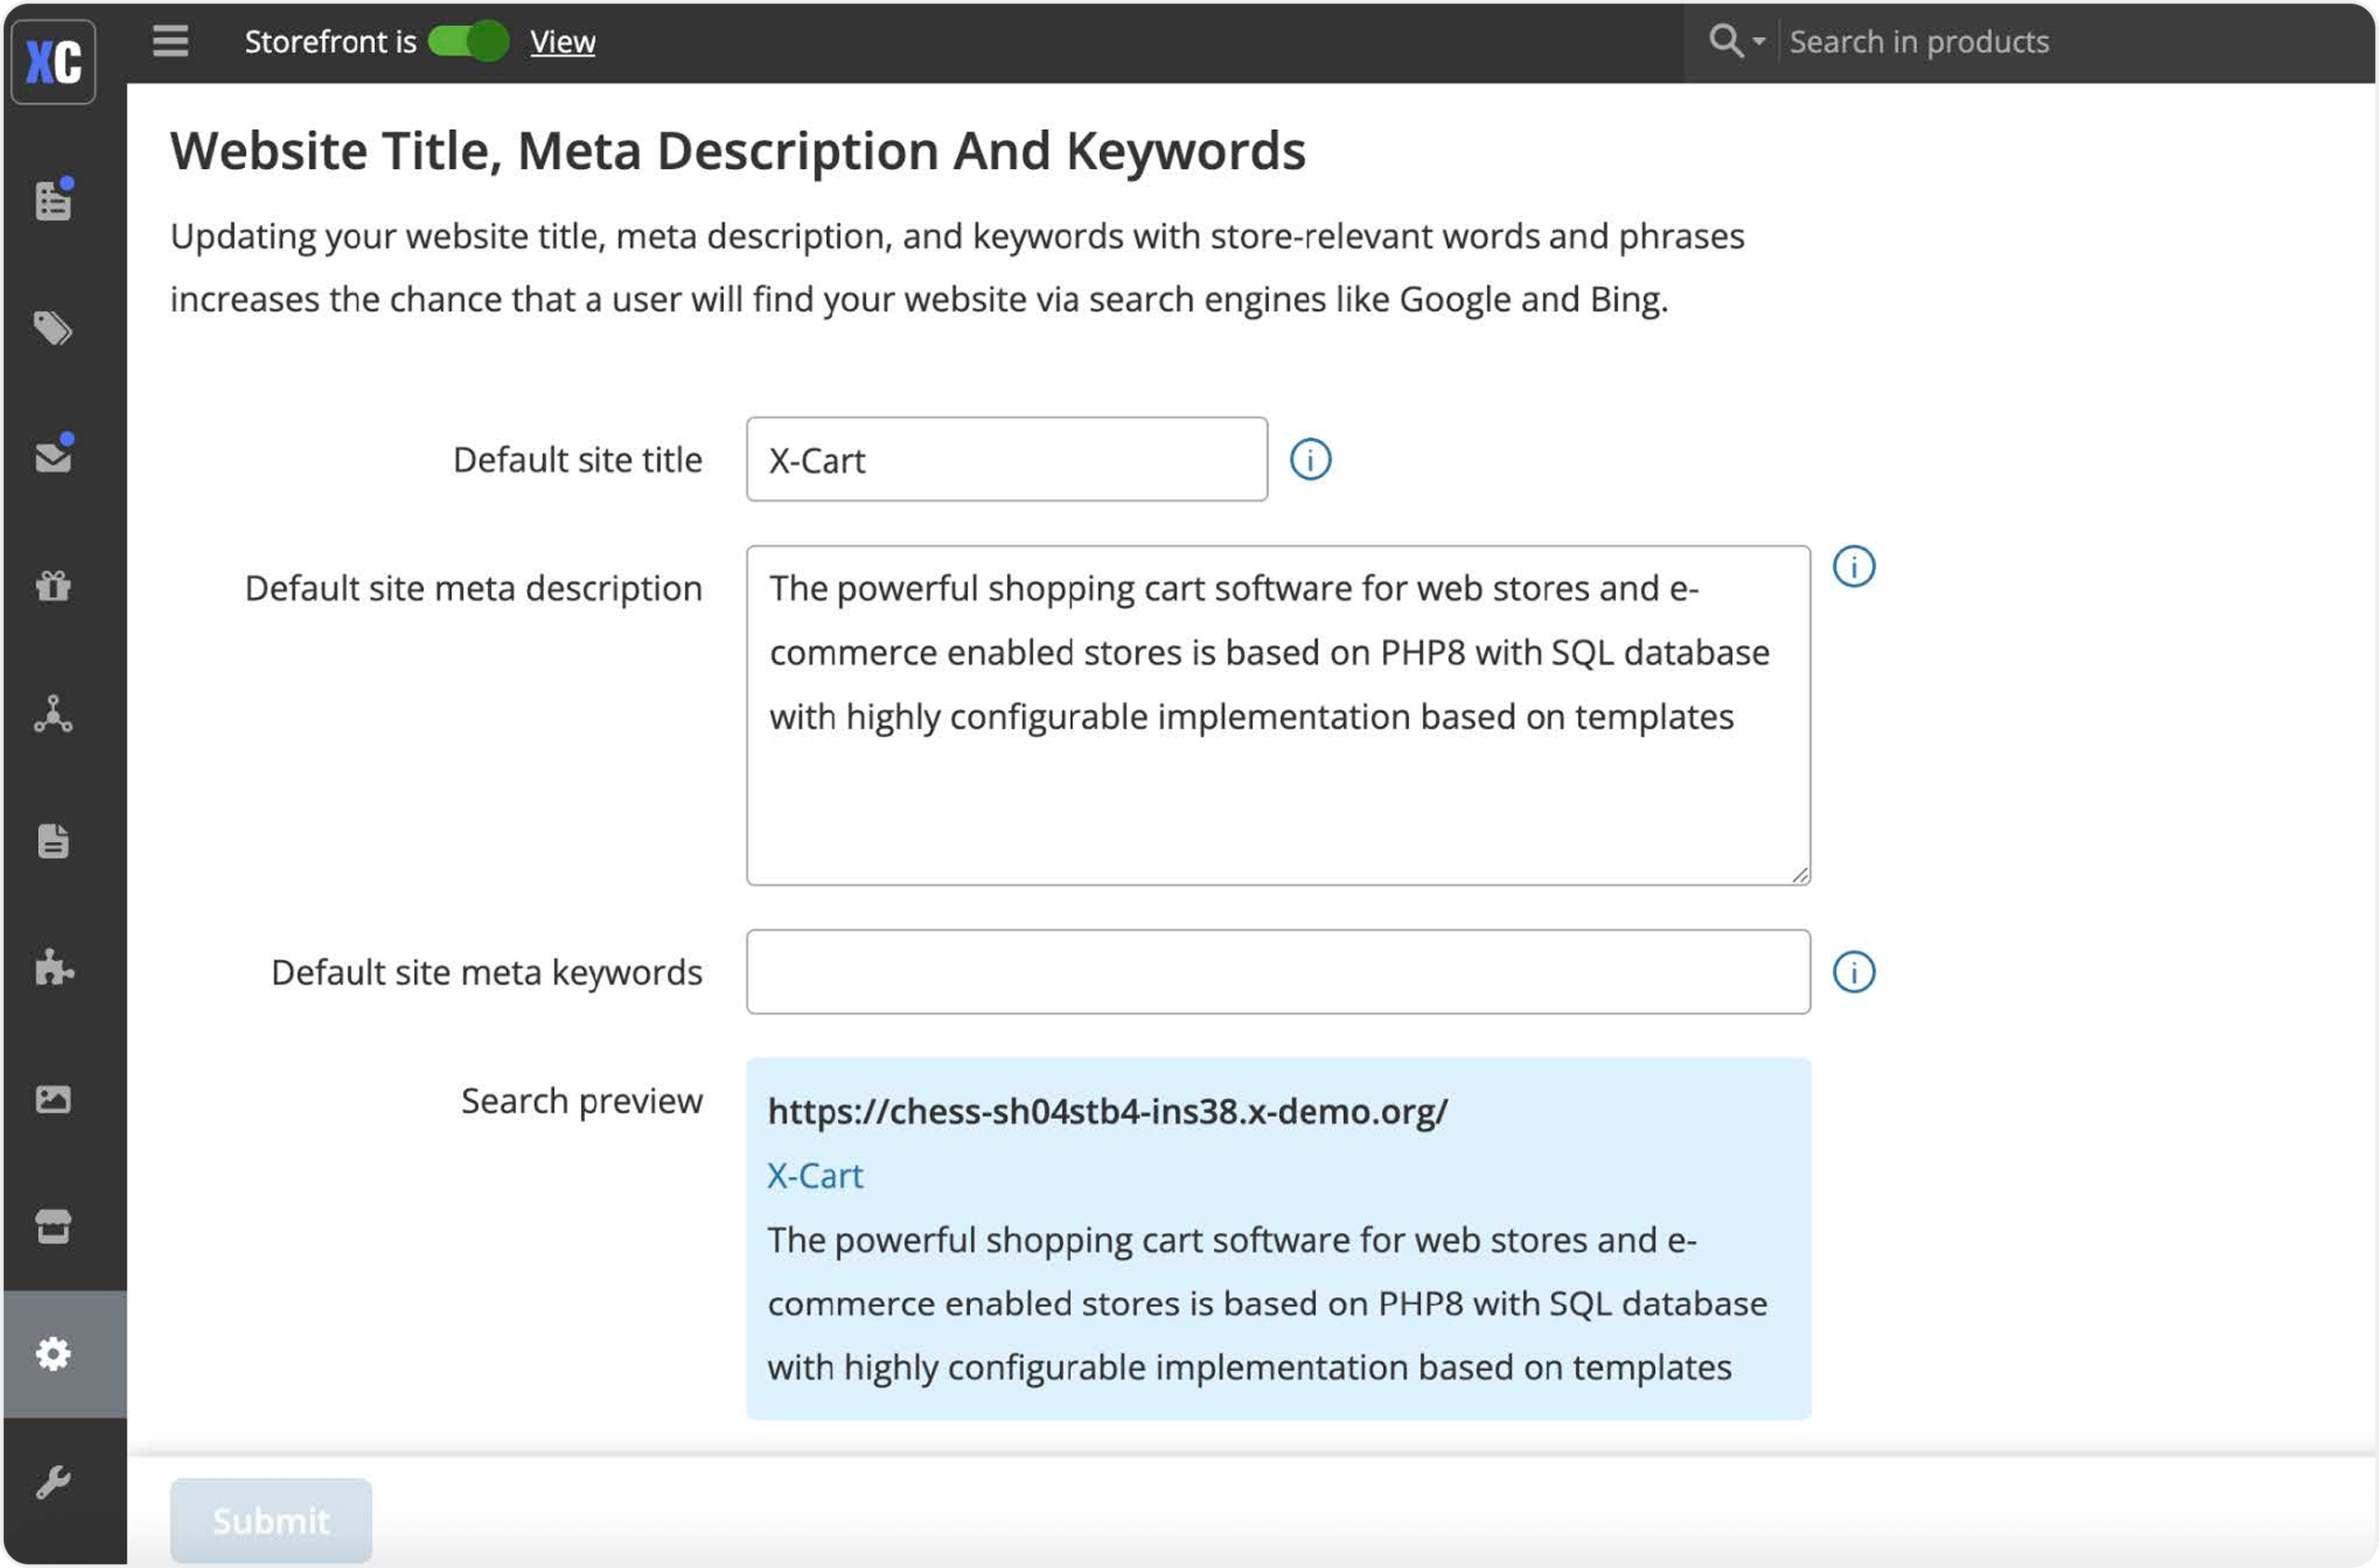Screen dimensions: 2379x1568
Task: Open the puzzle piece add-ons sidebar icon
Action: (x=53, y=969)
